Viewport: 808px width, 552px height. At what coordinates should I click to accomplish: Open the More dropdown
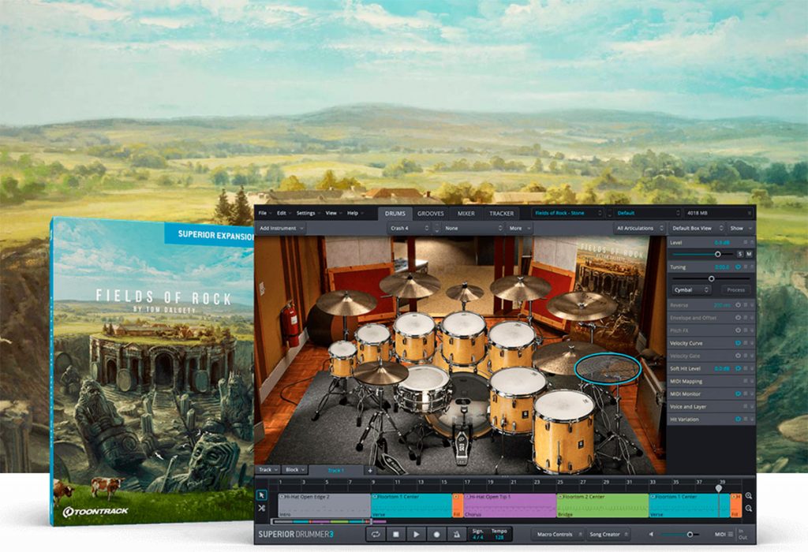tap(519, 228)
